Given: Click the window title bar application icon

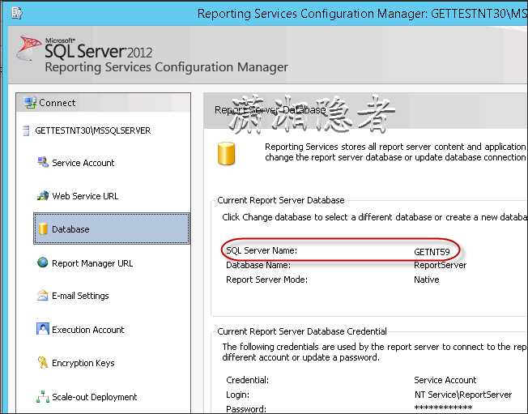Looking at the screenshot, I should tap(16, 13).
